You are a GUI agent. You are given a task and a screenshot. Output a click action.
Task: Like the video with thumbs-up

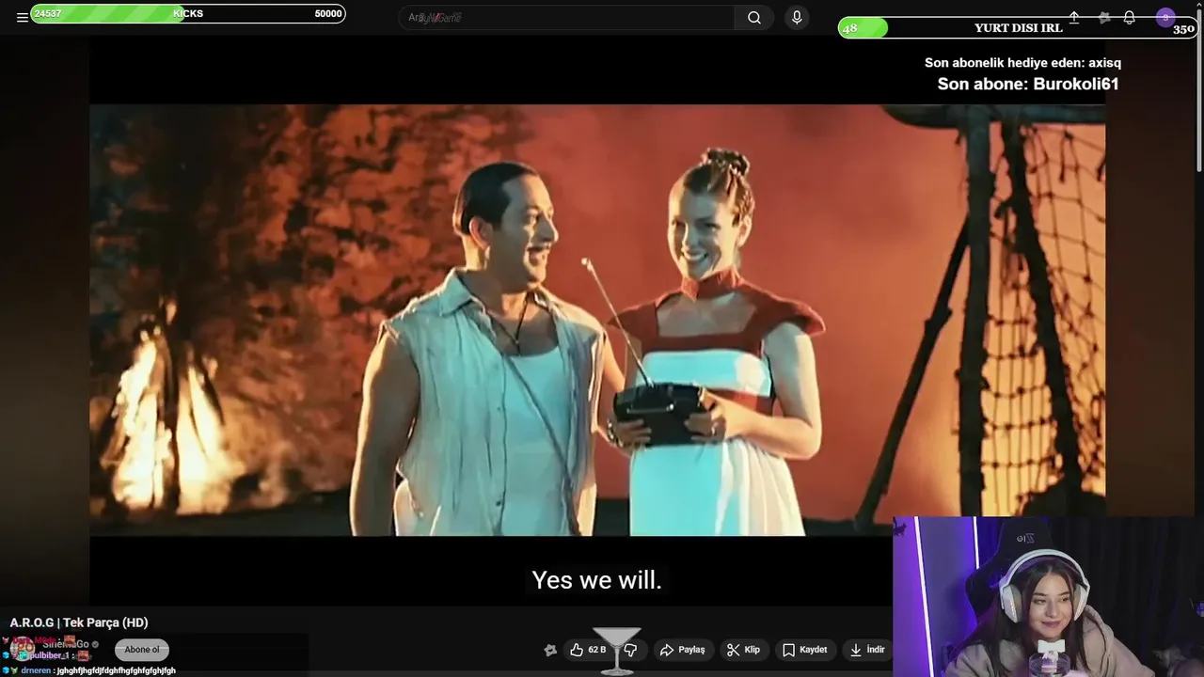pos(587,650)
